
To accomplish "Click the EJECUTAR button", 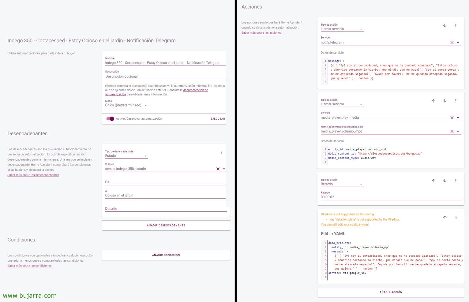I will 218,119.
